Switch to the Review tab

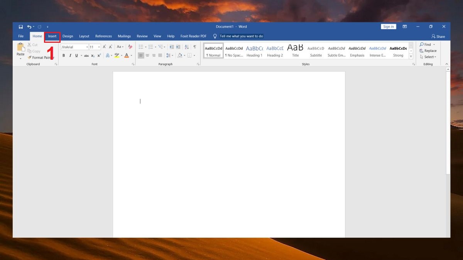pyautogui.click(x=142, y=36)
